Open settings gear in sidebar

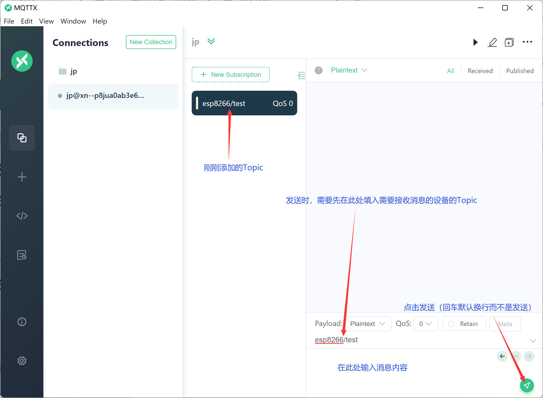coord(22,361)
